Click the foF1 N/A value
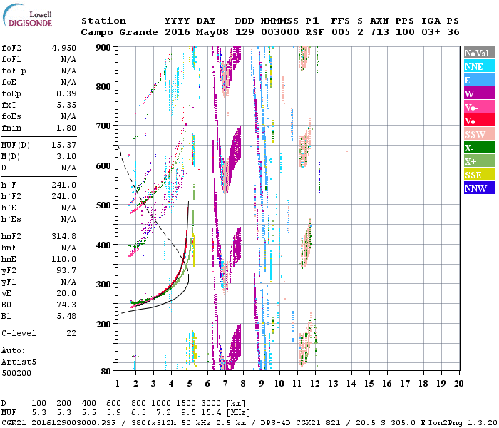 [68, 59]
